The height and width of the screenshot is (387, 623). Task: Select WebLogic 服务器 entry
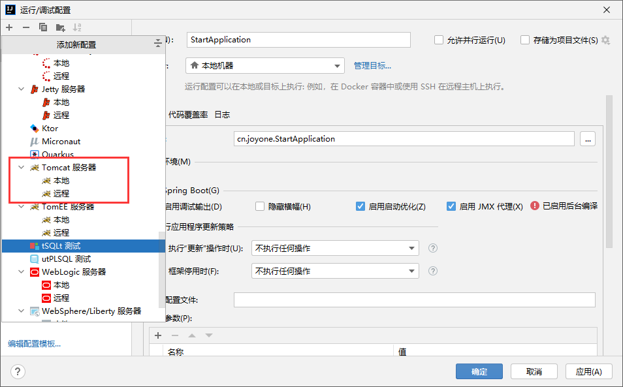pyautogui.click(x=74, y=272)
